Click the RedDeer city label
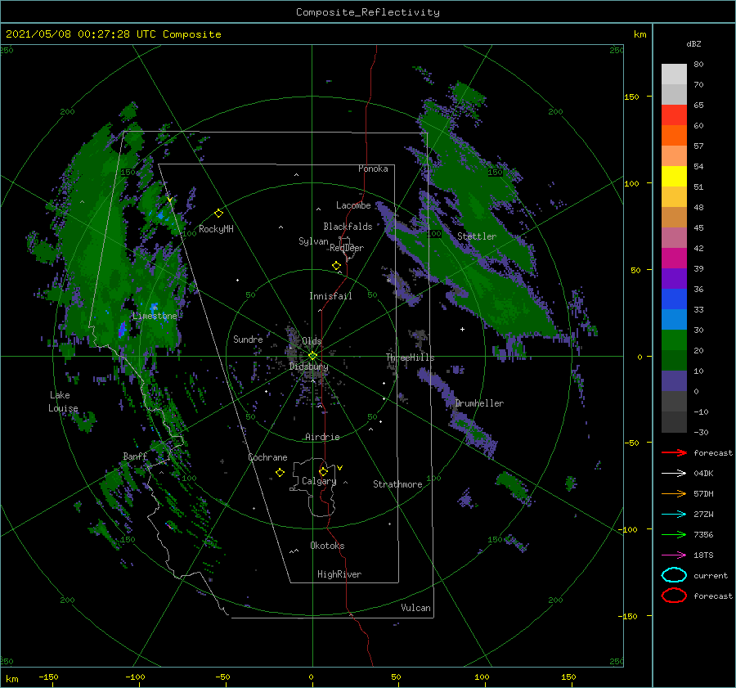Image resolution: width=736 pixels, height=688 pixels. click(347, 248)
